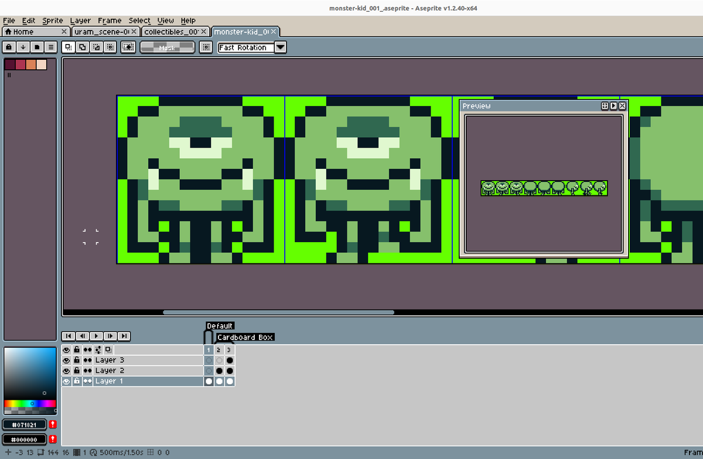
Task: Switch to the Home tab
Action: tap(35, 31)
